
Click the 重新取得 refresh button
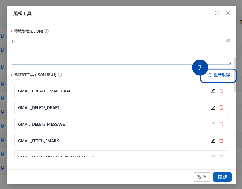click(219, 75)
